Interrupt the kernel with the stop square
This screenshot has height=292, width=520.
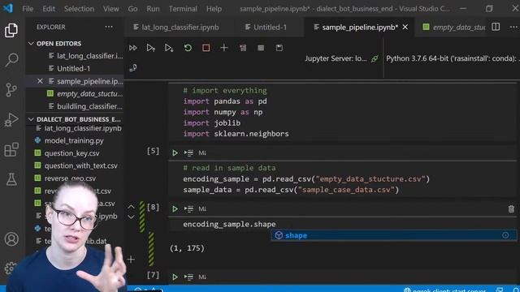206,48
